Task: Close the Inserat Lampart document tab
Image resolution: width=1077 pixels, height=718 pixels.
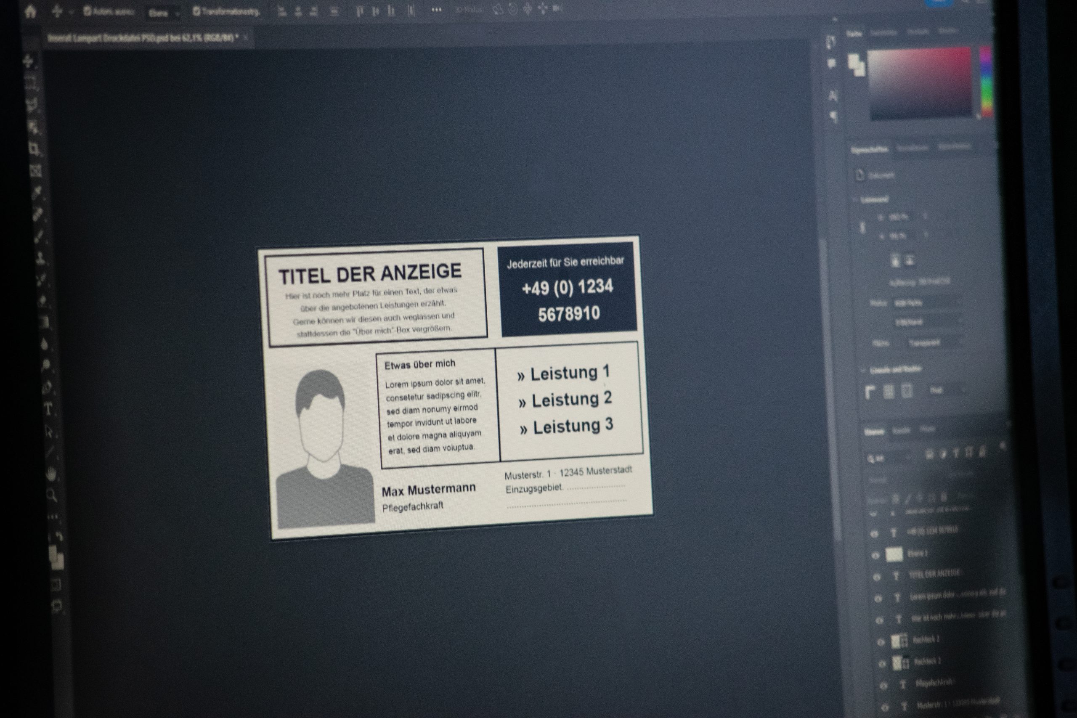Action: (246, 37)
